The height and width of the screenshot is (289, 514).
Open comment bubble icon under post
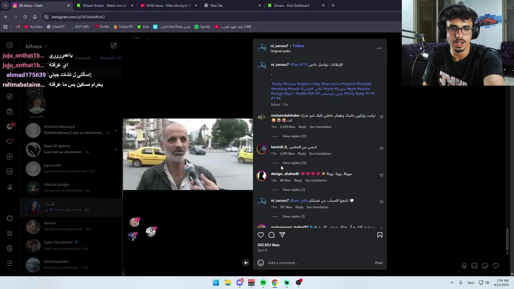point(271,235)
